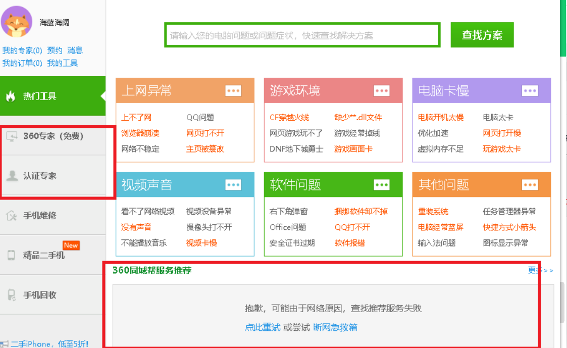The image size is (567, 348).
Task: Select the 没有声音 issue
Action: (136, 227)
